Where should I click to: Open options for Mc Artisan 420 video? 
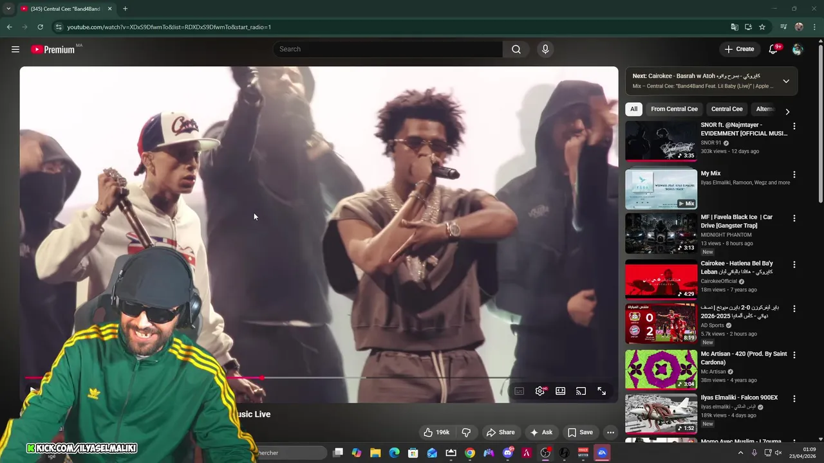(794, 355)
